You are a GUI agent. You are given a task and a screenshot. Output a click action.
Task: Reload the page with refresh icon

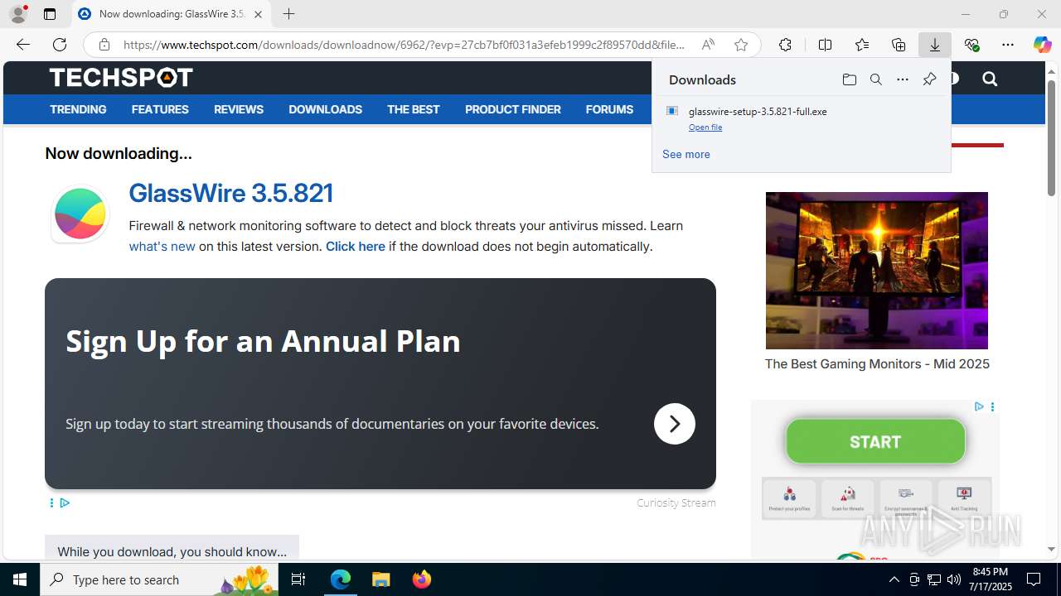(x=60, y=45)
